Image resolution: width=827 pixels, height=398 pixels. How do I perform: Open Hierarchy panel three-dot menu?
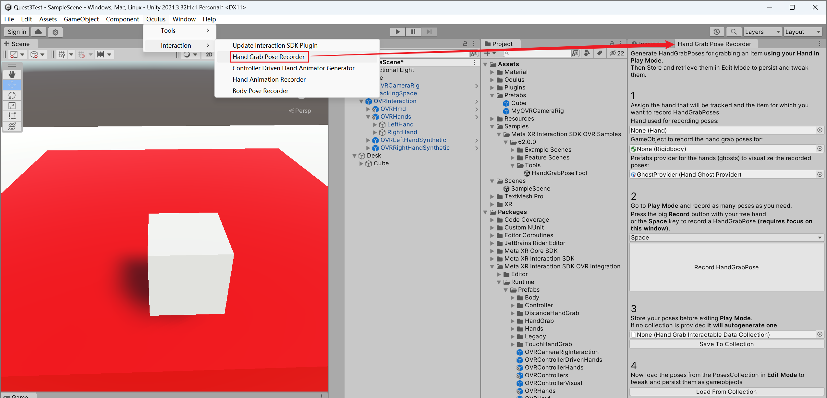(x=474, y=43)
